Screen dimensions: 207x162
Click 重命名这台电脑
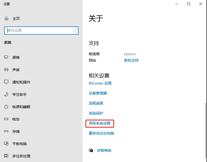point(102,133)
